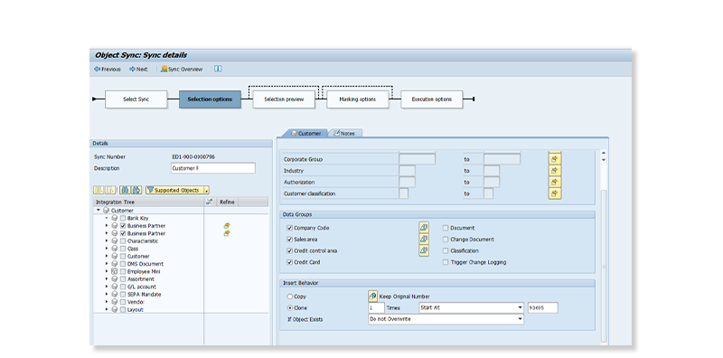
Task: Click the filter icon beside Credit control area
Action: point(424,250)
